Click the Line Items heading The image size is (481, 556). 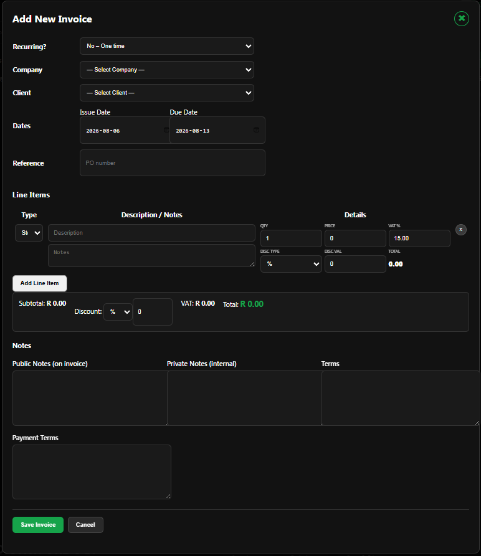coord(31,195)
